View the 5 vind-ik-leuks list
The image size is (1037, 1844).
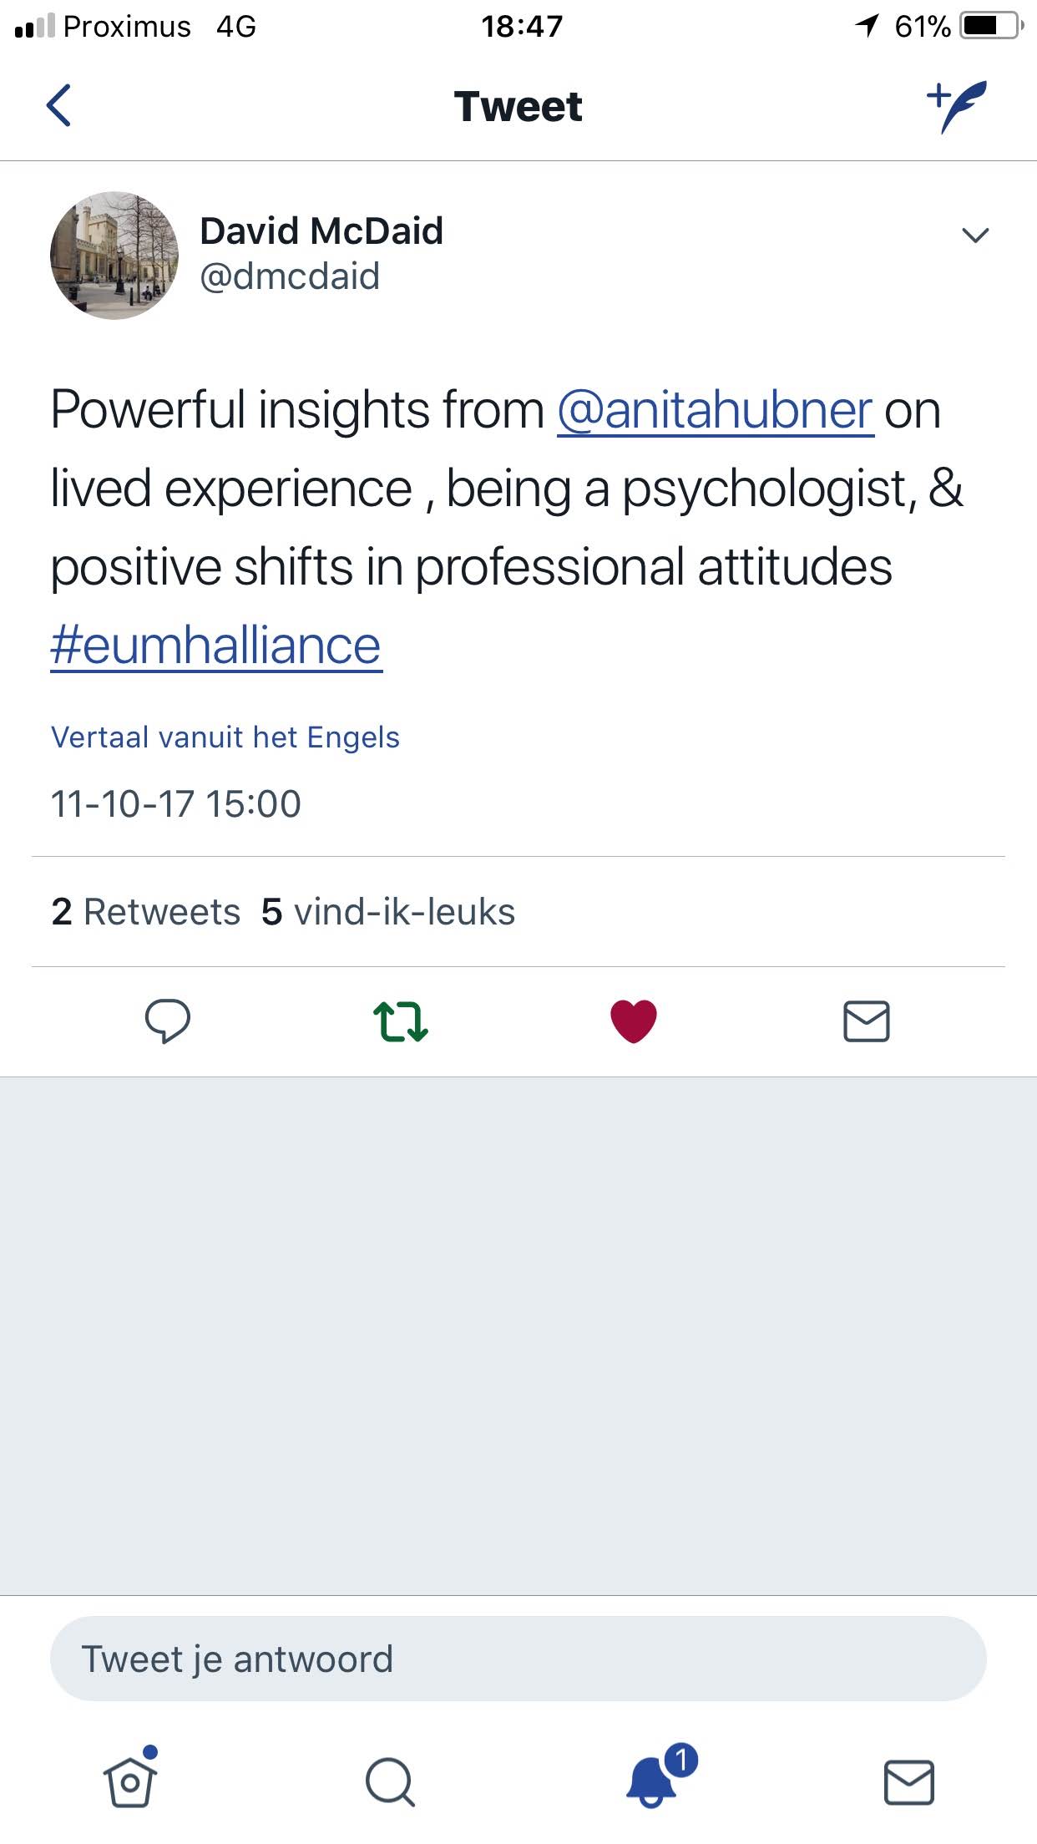click(388, 912)
